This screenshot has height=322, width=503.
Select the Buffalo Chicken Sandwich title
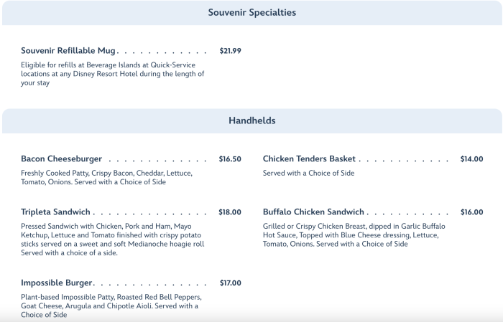pos(313,212)
